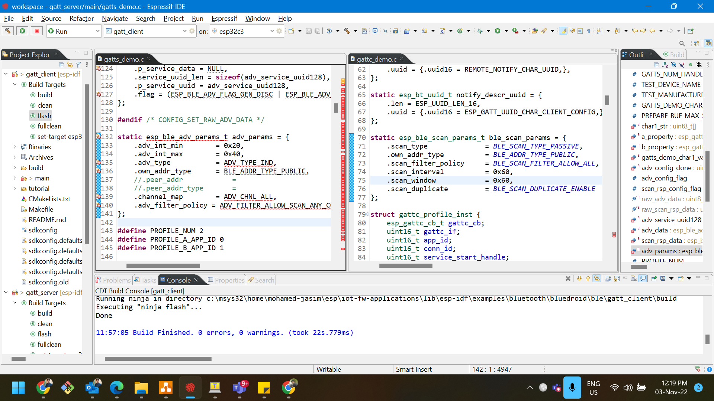The width and height of the screenshot is (714, 401).
Task: Click Console Next error down arrow
Action: [x=579, y=278]
